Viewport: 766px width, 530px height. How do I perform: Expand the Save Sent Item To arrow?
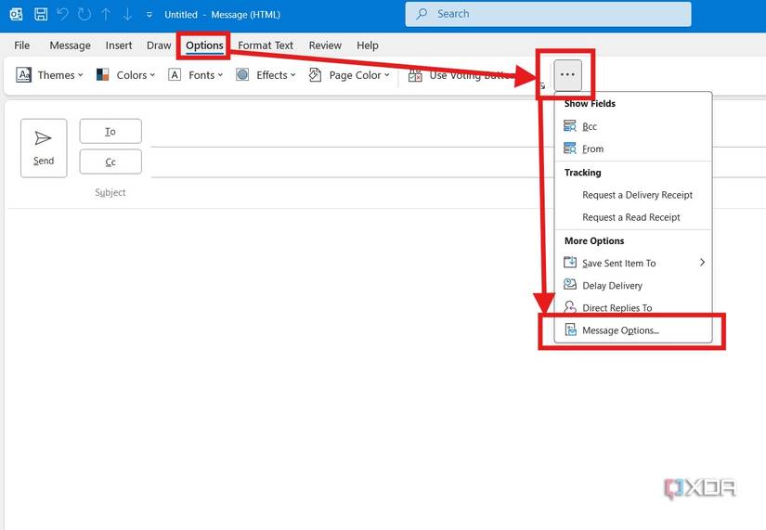[x=702, y=263]
